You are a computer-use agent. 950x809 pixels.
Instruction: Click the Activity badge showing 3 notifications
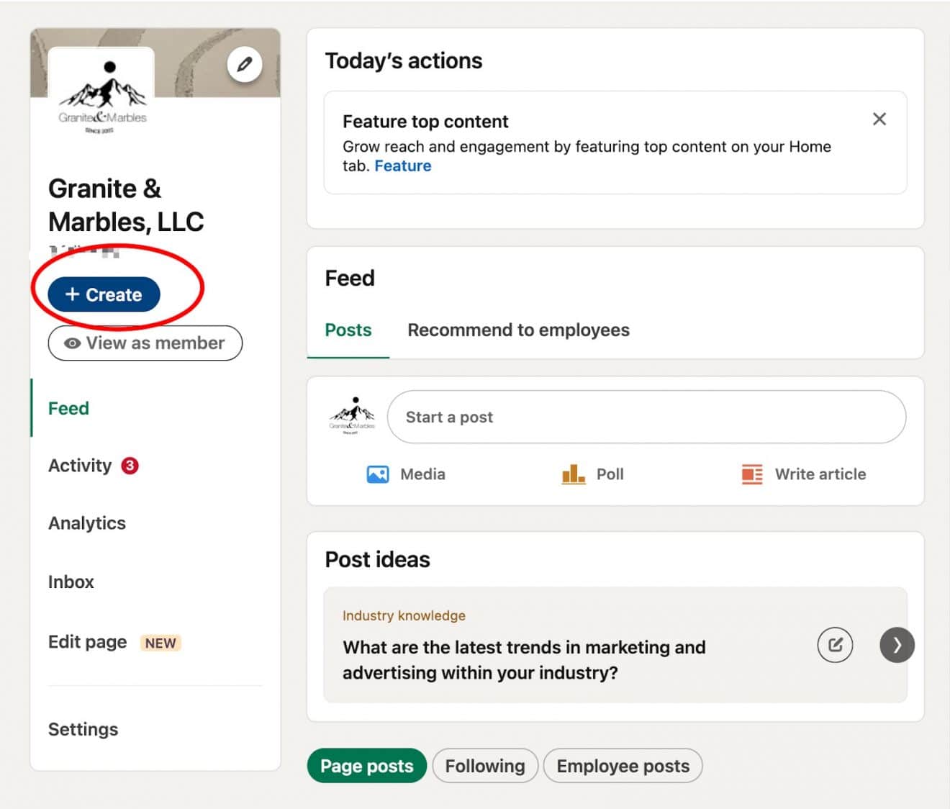pyautogui.click(x=128, y=466)
